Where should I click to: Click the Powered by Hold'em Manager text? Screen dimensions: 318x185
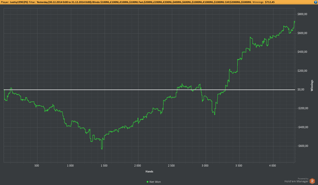[x=296, y=180]
